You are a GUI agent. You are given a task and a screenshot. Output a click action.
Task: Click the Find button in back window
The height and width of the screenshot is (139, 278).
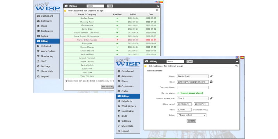pyautogui.click(x=110, y=6)
